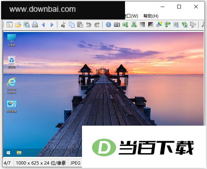Undo the last action in the toolbar
The height and width of the screenshot is (169, 207).
click(89, 25)
